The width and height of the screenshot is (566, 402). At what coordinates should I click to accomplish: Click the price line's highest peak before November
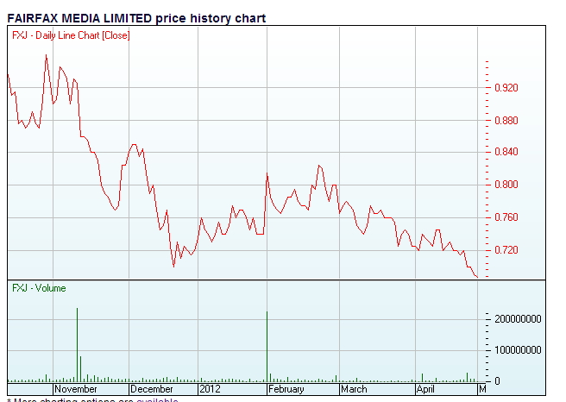46,55
